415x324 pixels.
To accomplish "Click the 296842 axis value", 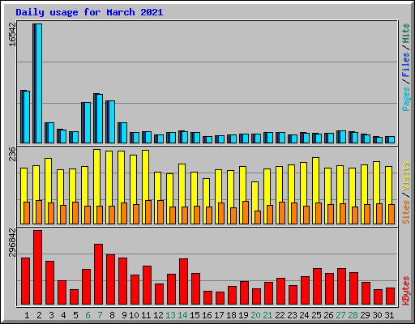I will pyautogui.click(x=12, y=242).
